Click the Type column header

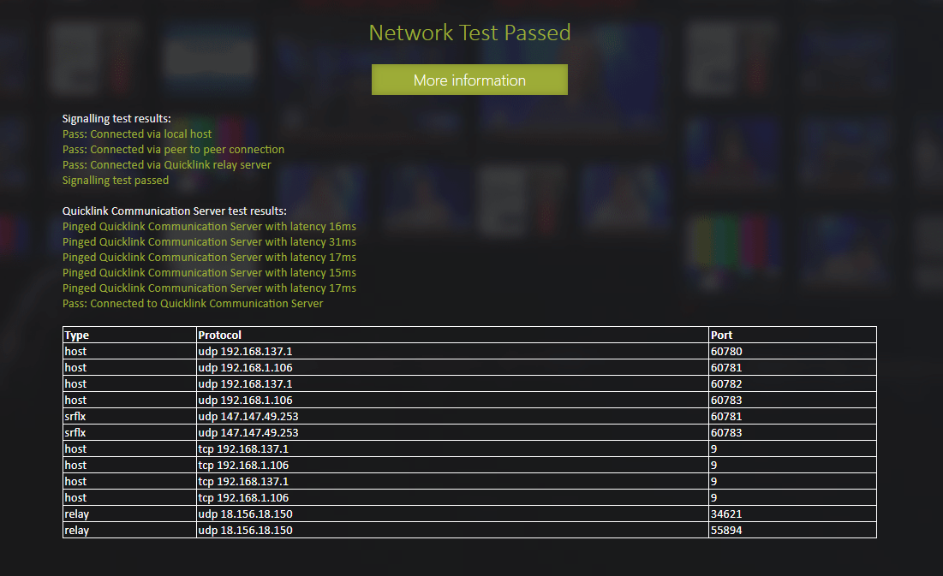pos(129,335)
